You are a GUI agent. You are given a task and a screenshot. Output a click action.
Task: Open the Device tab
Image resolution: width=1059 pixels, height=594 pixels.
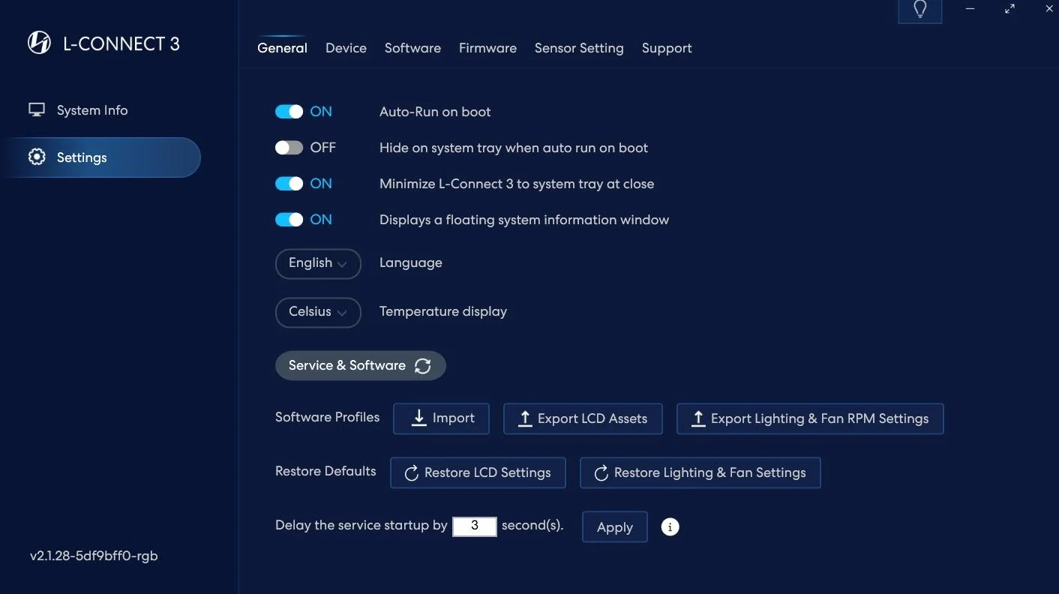pos(346,48)
